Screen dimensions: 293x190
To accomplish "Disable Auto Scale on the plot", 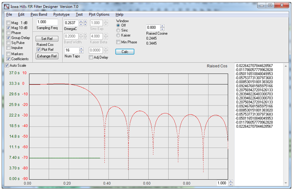I will (7, 65).
